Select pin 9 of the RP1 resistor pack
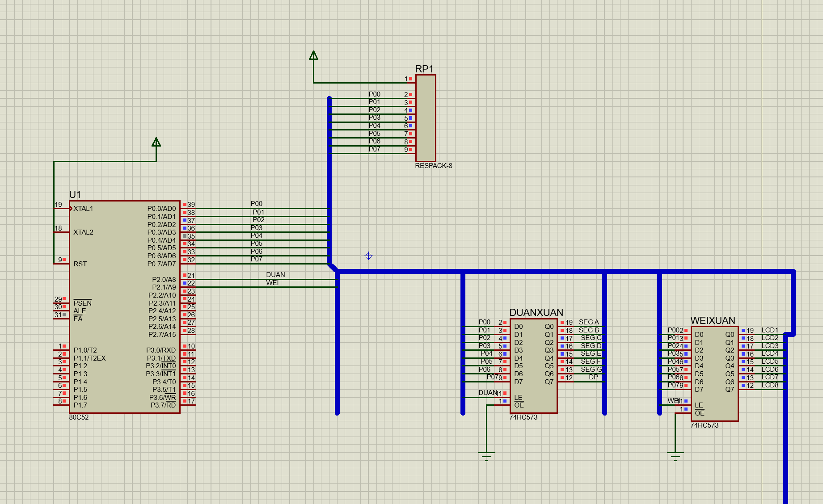 pos(406,150)
